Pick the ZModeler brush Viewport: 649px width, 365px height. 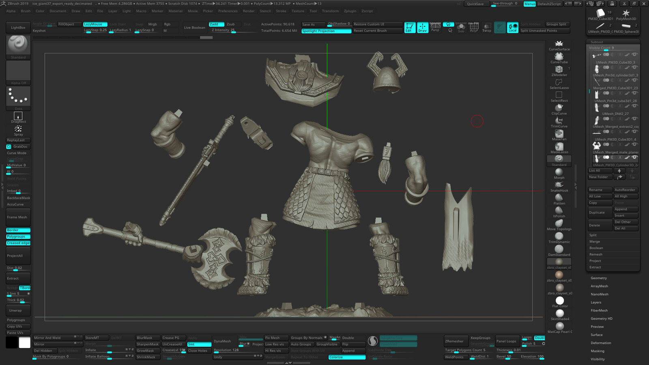tap(559, 71)
